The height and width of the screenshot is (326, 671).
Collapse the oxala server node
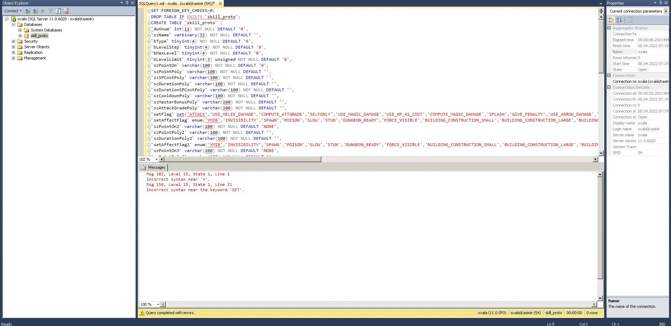[7, 19]
